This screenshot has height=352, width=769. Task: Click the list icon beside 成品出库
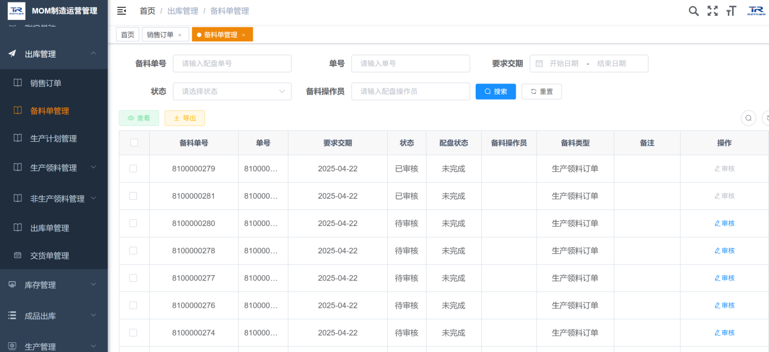[x=12, y=316]
